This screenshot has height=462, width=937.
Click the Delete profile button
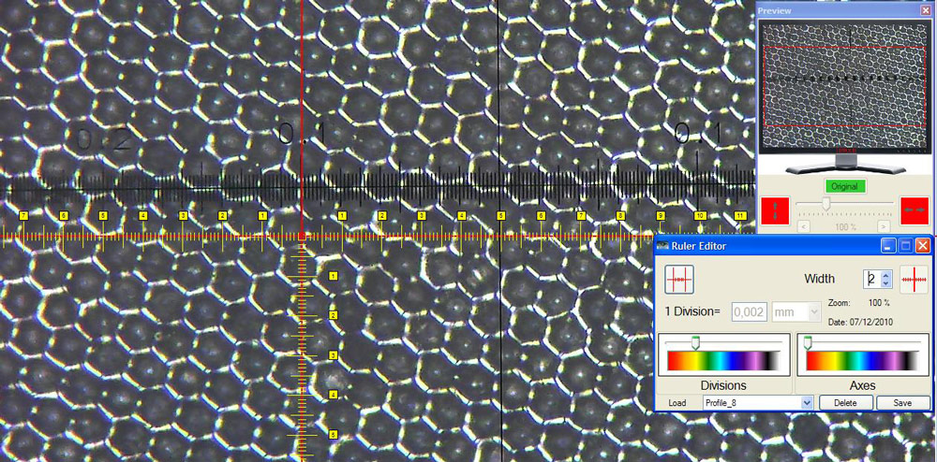tap(845, 403)
